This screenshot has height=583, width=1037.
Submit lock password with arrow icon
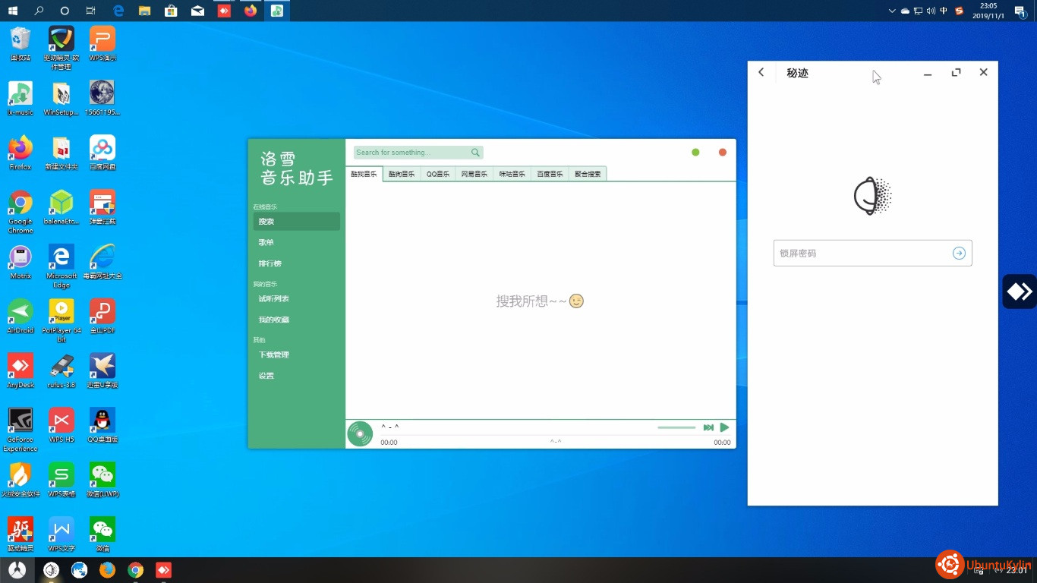(959, 254)
